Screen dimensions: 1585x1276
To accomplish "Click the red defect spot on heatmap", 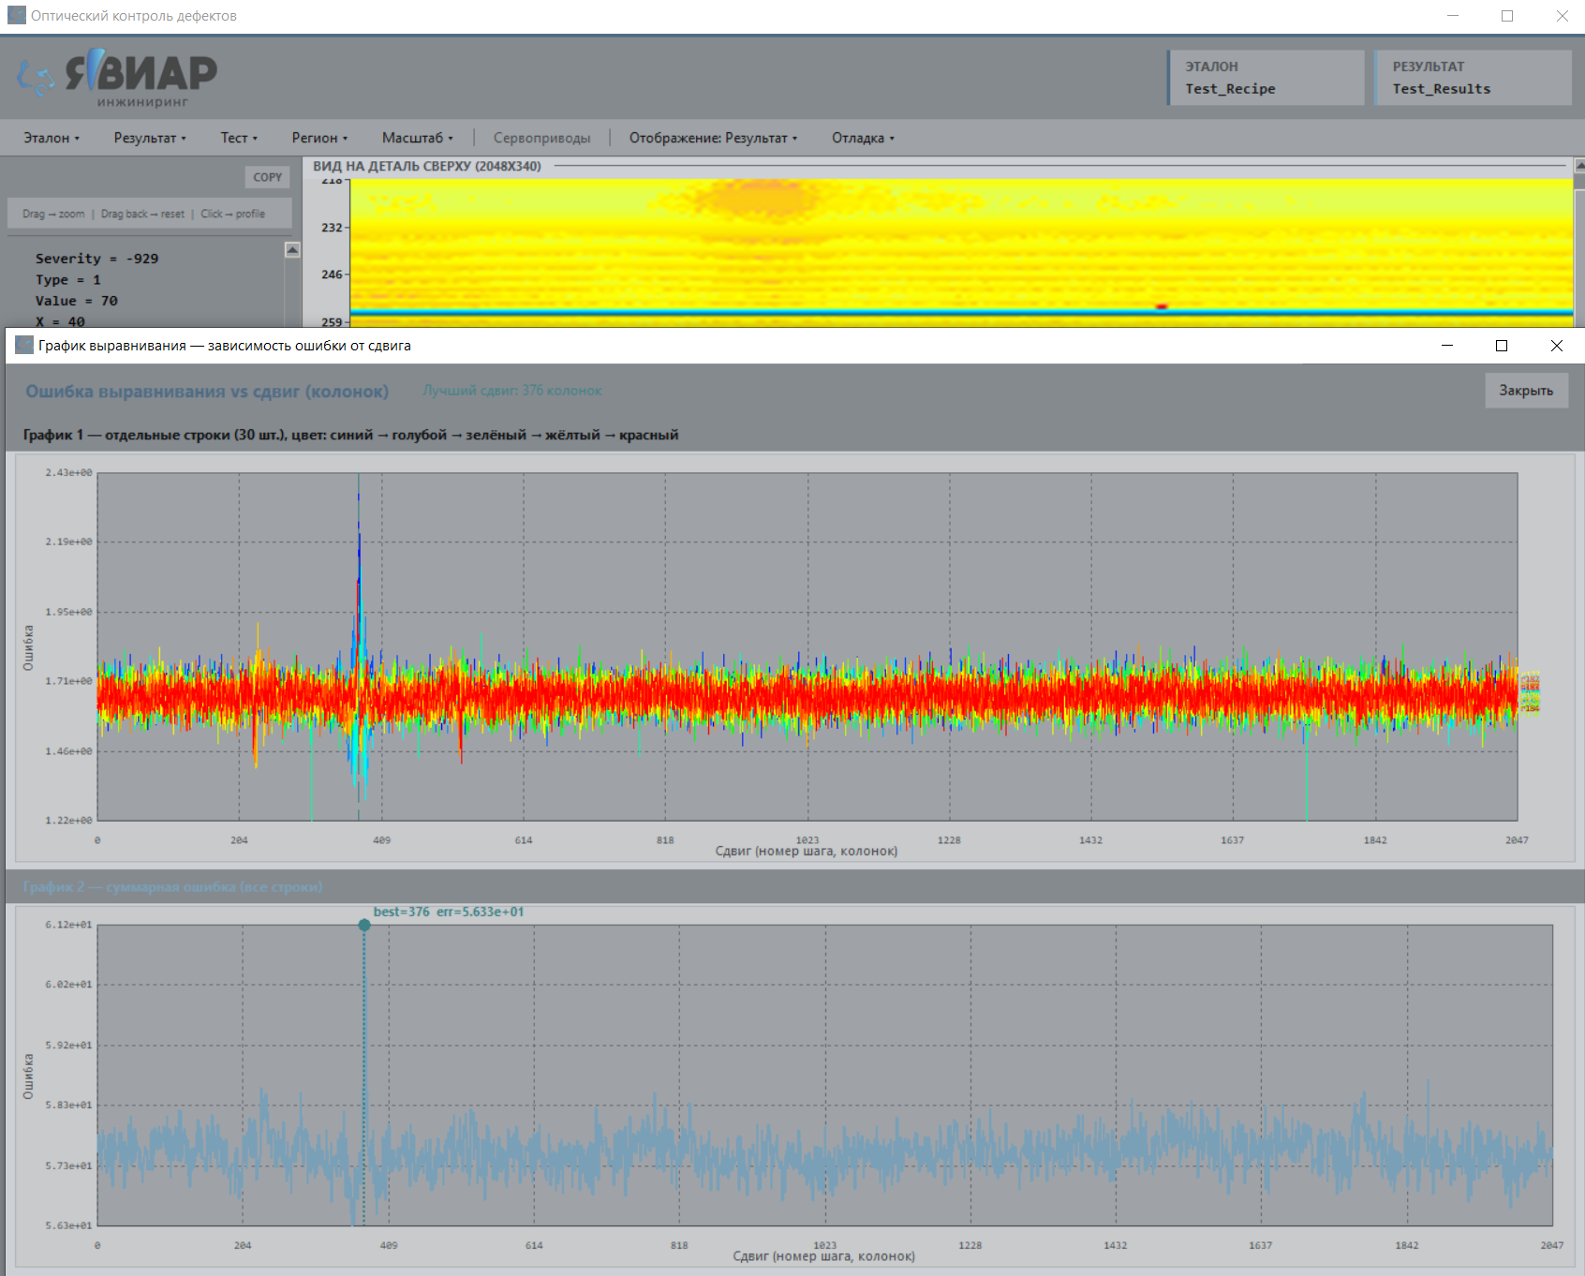I will (1162, 306).
